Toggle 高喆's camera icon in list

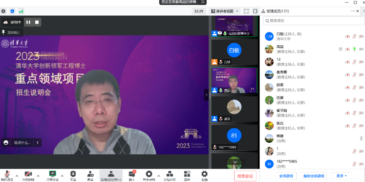coord(361,49)
